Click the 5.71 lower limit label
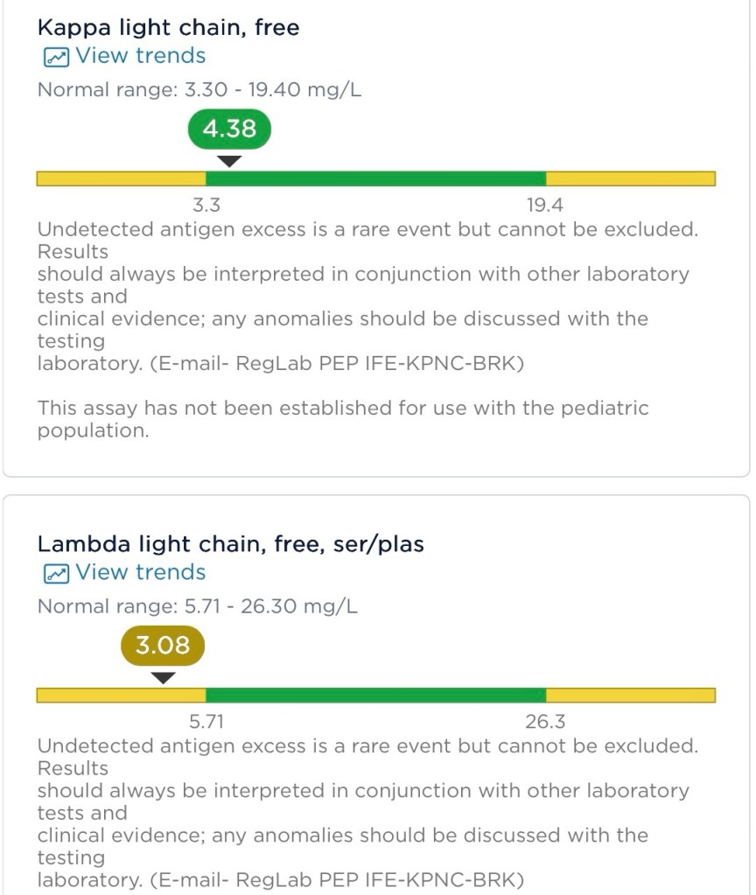The height and width of the screenshot is (895, 756). coord(206,722)
